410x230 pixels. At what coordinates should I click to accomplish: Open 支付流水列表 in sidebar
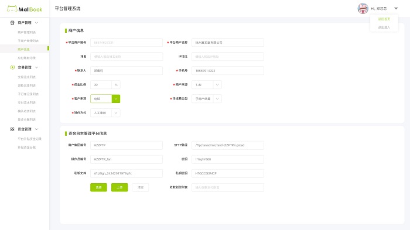coord(27,103)
